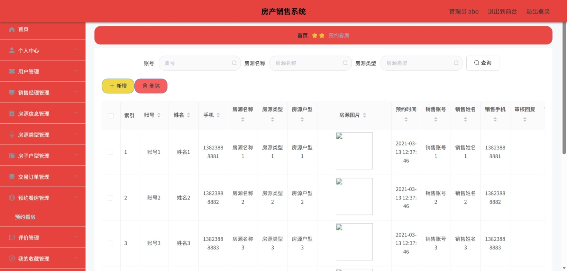The image size is (567, 271).
Task: Click the person icon beside 个人中心
Action: 12,50
